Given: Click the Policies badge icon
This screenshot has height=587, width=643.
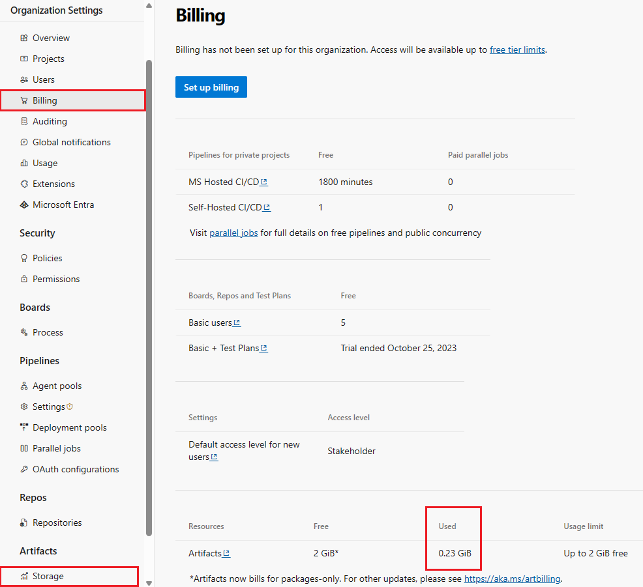Looking at the screenshot, I should (x=24, y=259).
